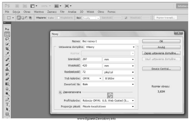Open the Tryb kolorów CMYK dropdown
Viewport: 193px width, 121px height.
pyautogui.click(x=91, y=78)
